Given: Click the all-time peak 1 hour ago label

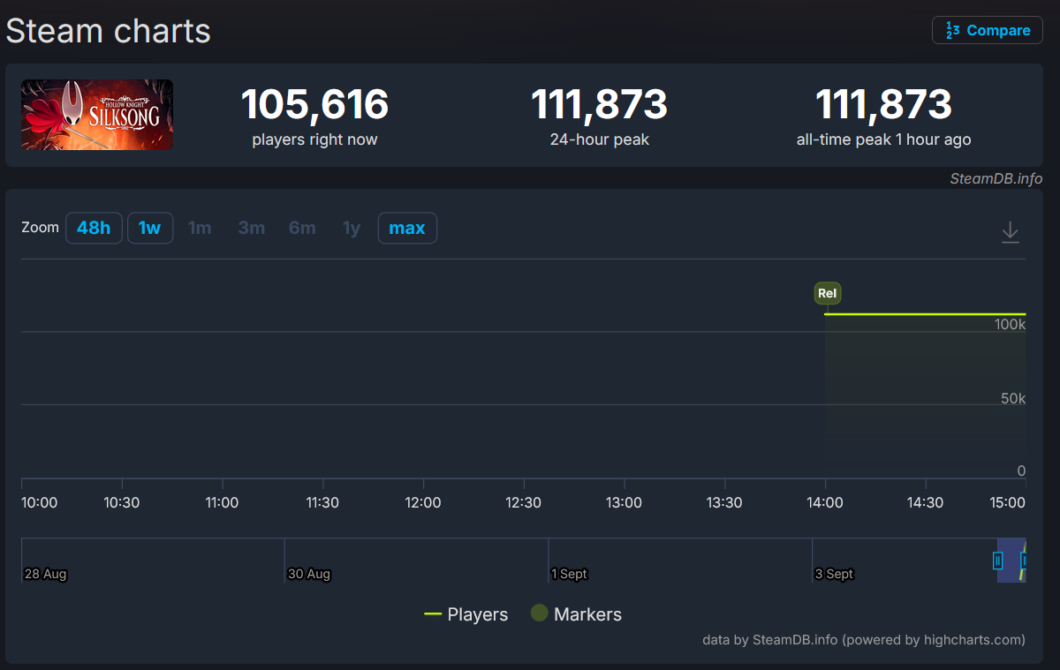Looking at the screenshot, I should point(883,139).
